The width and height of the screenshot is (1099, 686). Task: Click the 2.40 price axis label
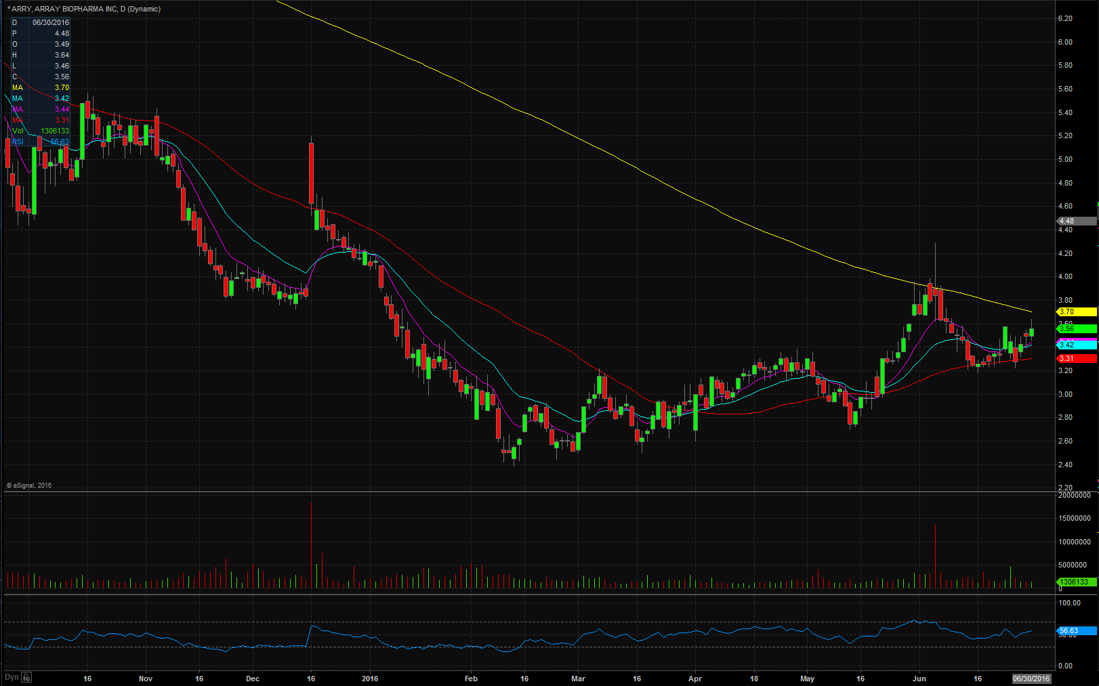point(1065,465)
